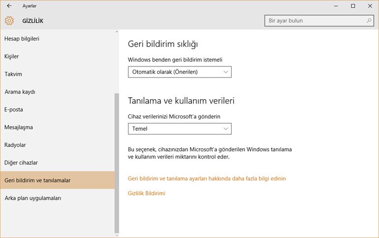Click the back arrow in title bar
This screenshot has height=238, width=379.
click(x=9, y=6)
